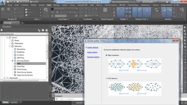187x105 pixels.
Task: Select Point Survey Queries tree item
Action: 25,72
